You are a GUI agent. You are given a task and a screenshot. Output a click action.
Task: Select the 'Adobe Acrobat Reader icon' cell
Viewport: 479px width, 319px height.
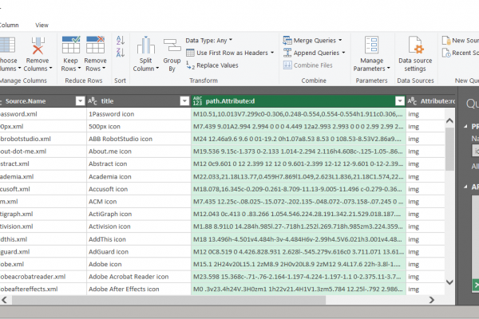pyautogui.click(x=139, y=277)
